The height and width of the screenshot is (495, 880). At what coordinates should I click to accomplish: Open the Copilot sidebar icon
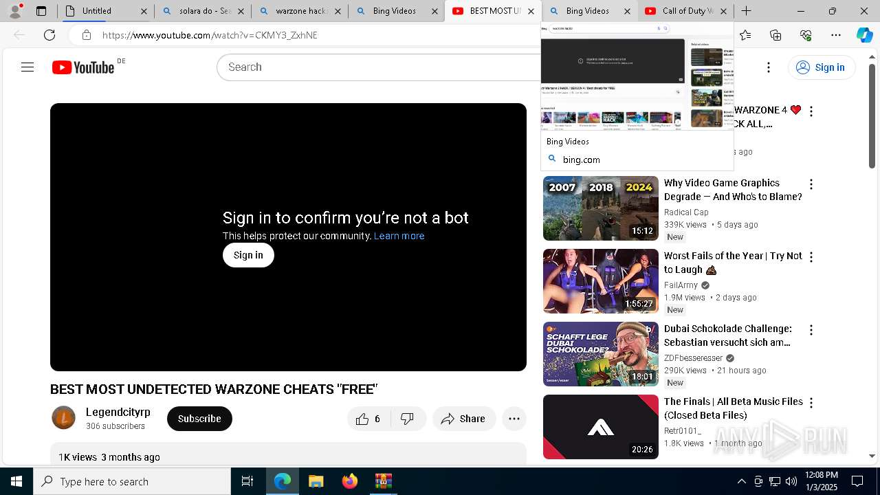click(x=864, y=35)
